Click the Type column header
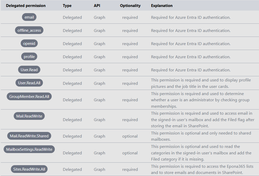259x176 pixels. point(67,6)
